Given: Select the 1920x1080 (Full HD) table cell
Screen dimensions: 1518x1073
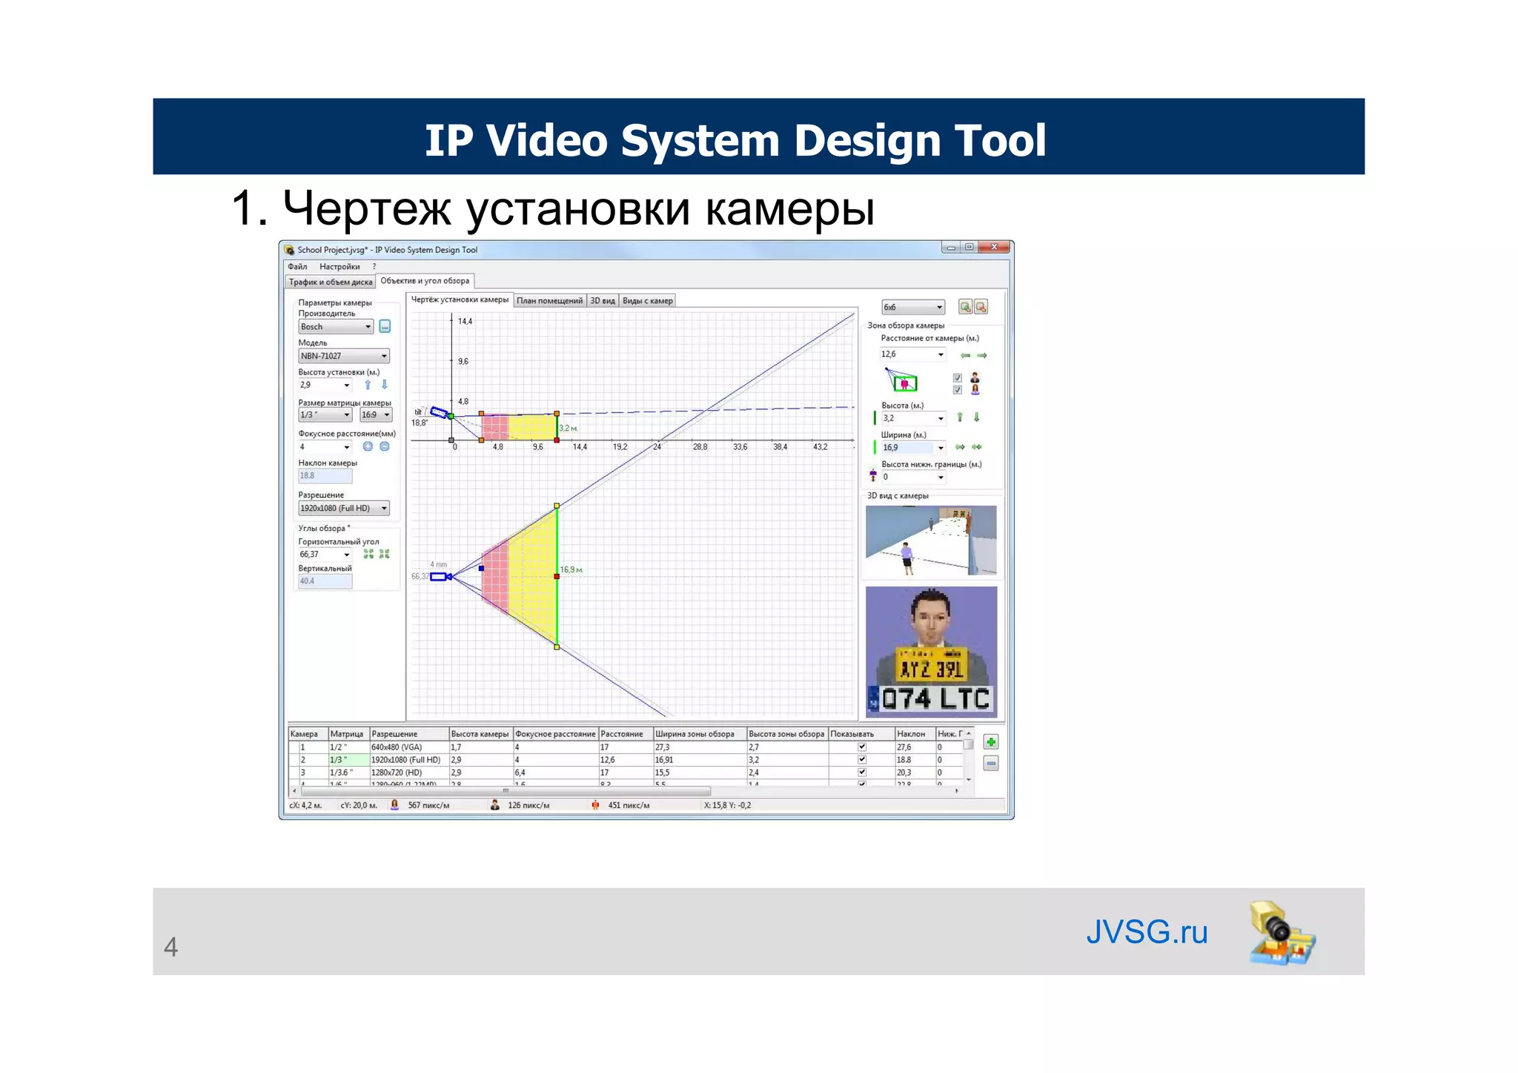Looking at the screenshot, I should [x=409, y=760].
